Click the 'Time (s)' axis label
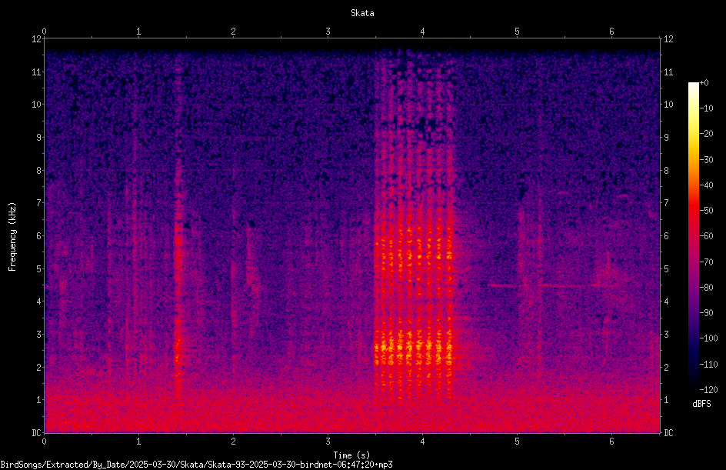726x470 pixels. coord(351,455)
